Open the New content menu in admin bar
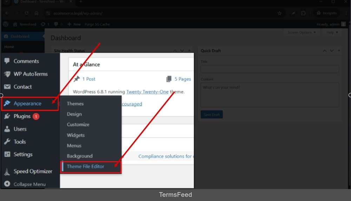The width and height of the screenshot is (351, 201). pyautogui.click(x=74, y=24)
